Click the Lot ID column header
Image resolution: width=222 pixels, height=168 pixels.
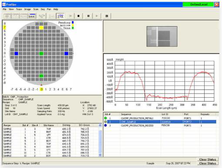pyautogui.click(x=172, y=114)
